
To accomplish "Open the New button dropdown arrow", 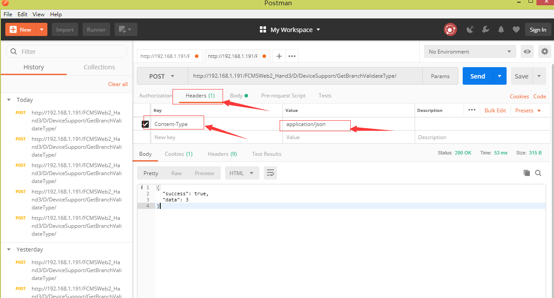I will (x=41, y=29).
